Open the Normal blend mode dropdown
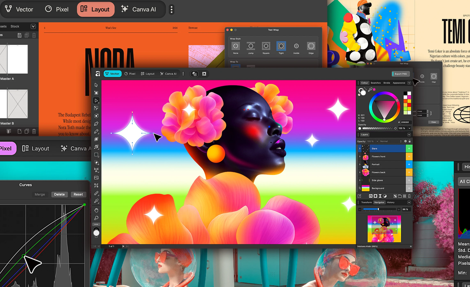The height and width of the screenshot is (287, 470). coord(391,141)
